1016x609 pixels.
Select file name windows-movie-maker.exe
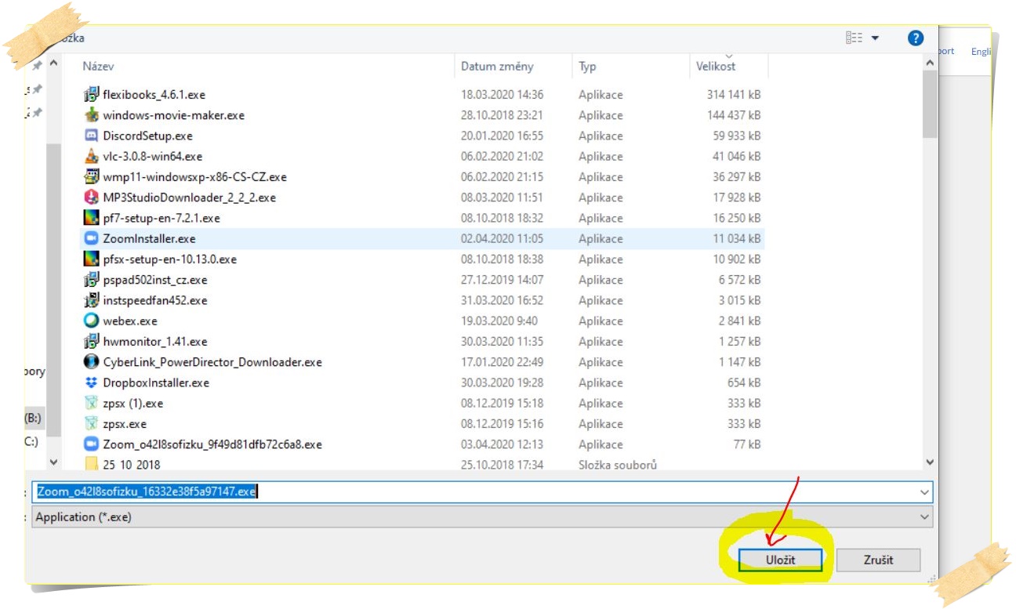(174, 115)
